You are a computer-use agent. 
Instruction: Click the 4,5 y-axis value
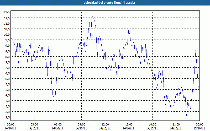point(7,95)
